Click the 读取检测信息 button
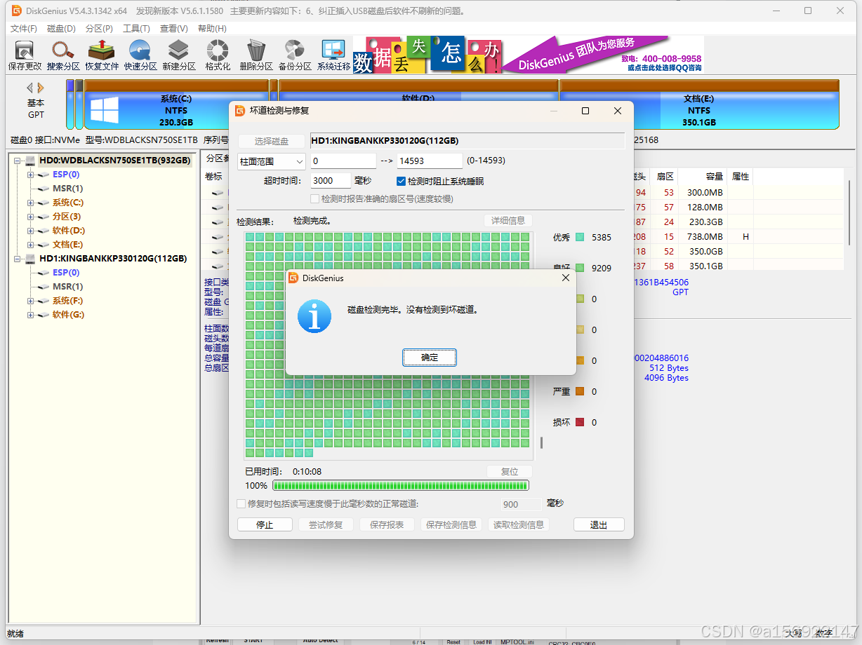 coord(519,524)
